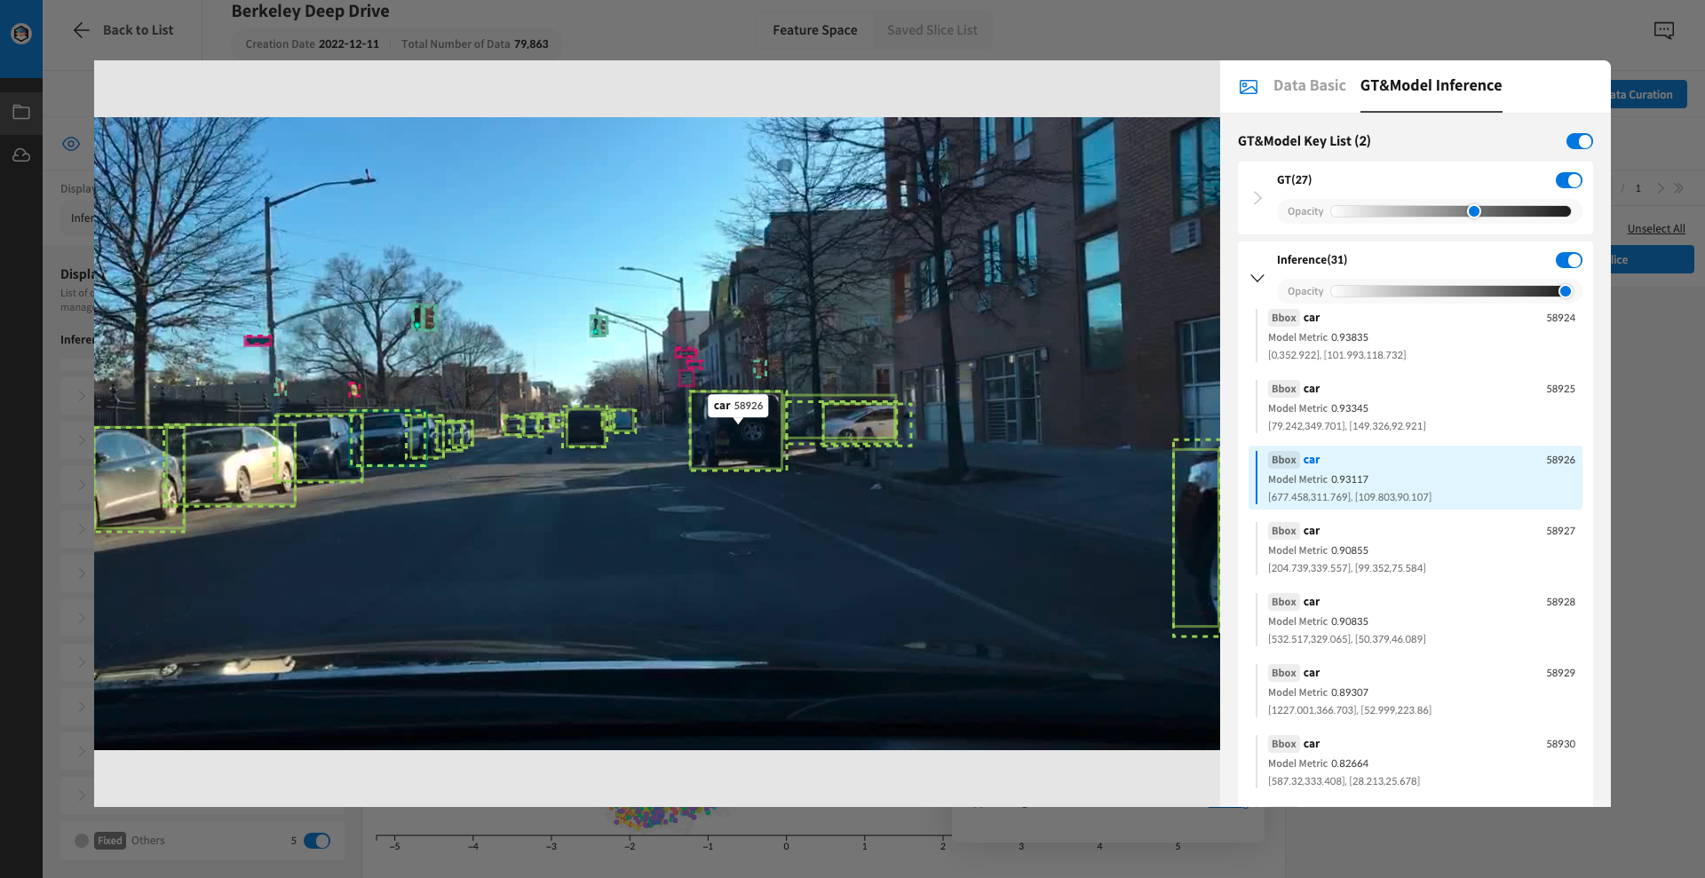Image resolution: width=1705 pixels, height=878 pixels.
Task: Open the app logo in the sidebar
Action: tap(21, 34)
